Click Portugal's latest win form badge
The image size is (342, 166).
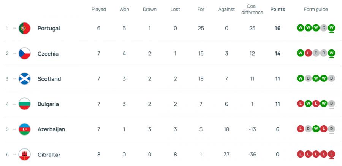pos(331,28)
